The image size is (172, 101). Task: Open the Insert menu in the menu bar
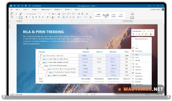pyautogui.click(x=26, y=9)
